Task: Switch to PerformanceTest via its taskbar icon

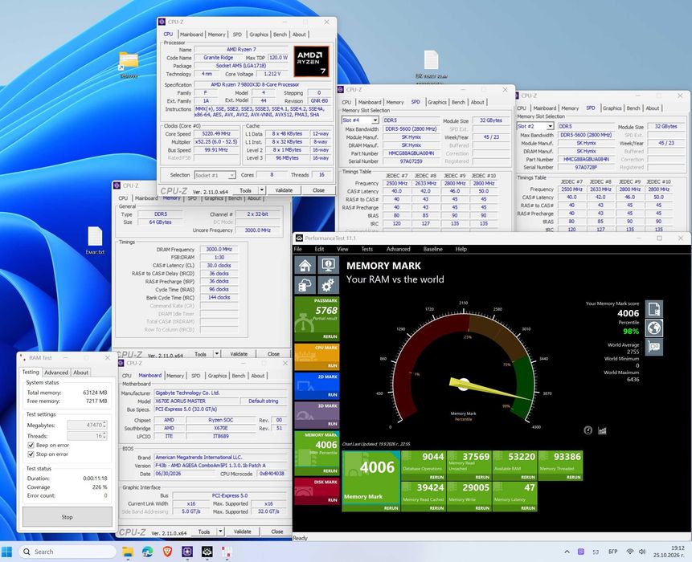Action: (x=207, y=552)
